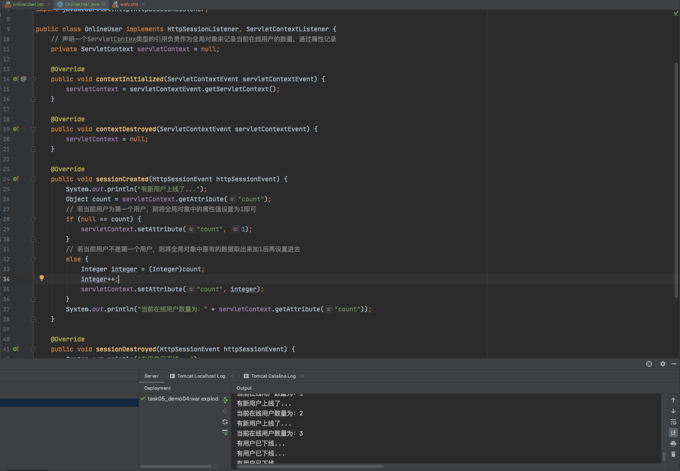The height and width of the screenshot is (471, 680).
Task: Click the green down-arrow deployment icon below Refresh
Action: pyautogui.click(x=225, y=433)
